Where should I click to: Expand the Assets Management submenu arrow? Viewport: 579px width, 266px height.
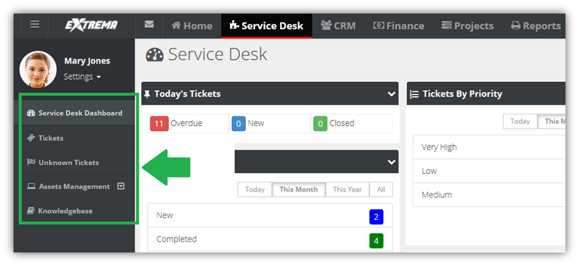(120, 186)
